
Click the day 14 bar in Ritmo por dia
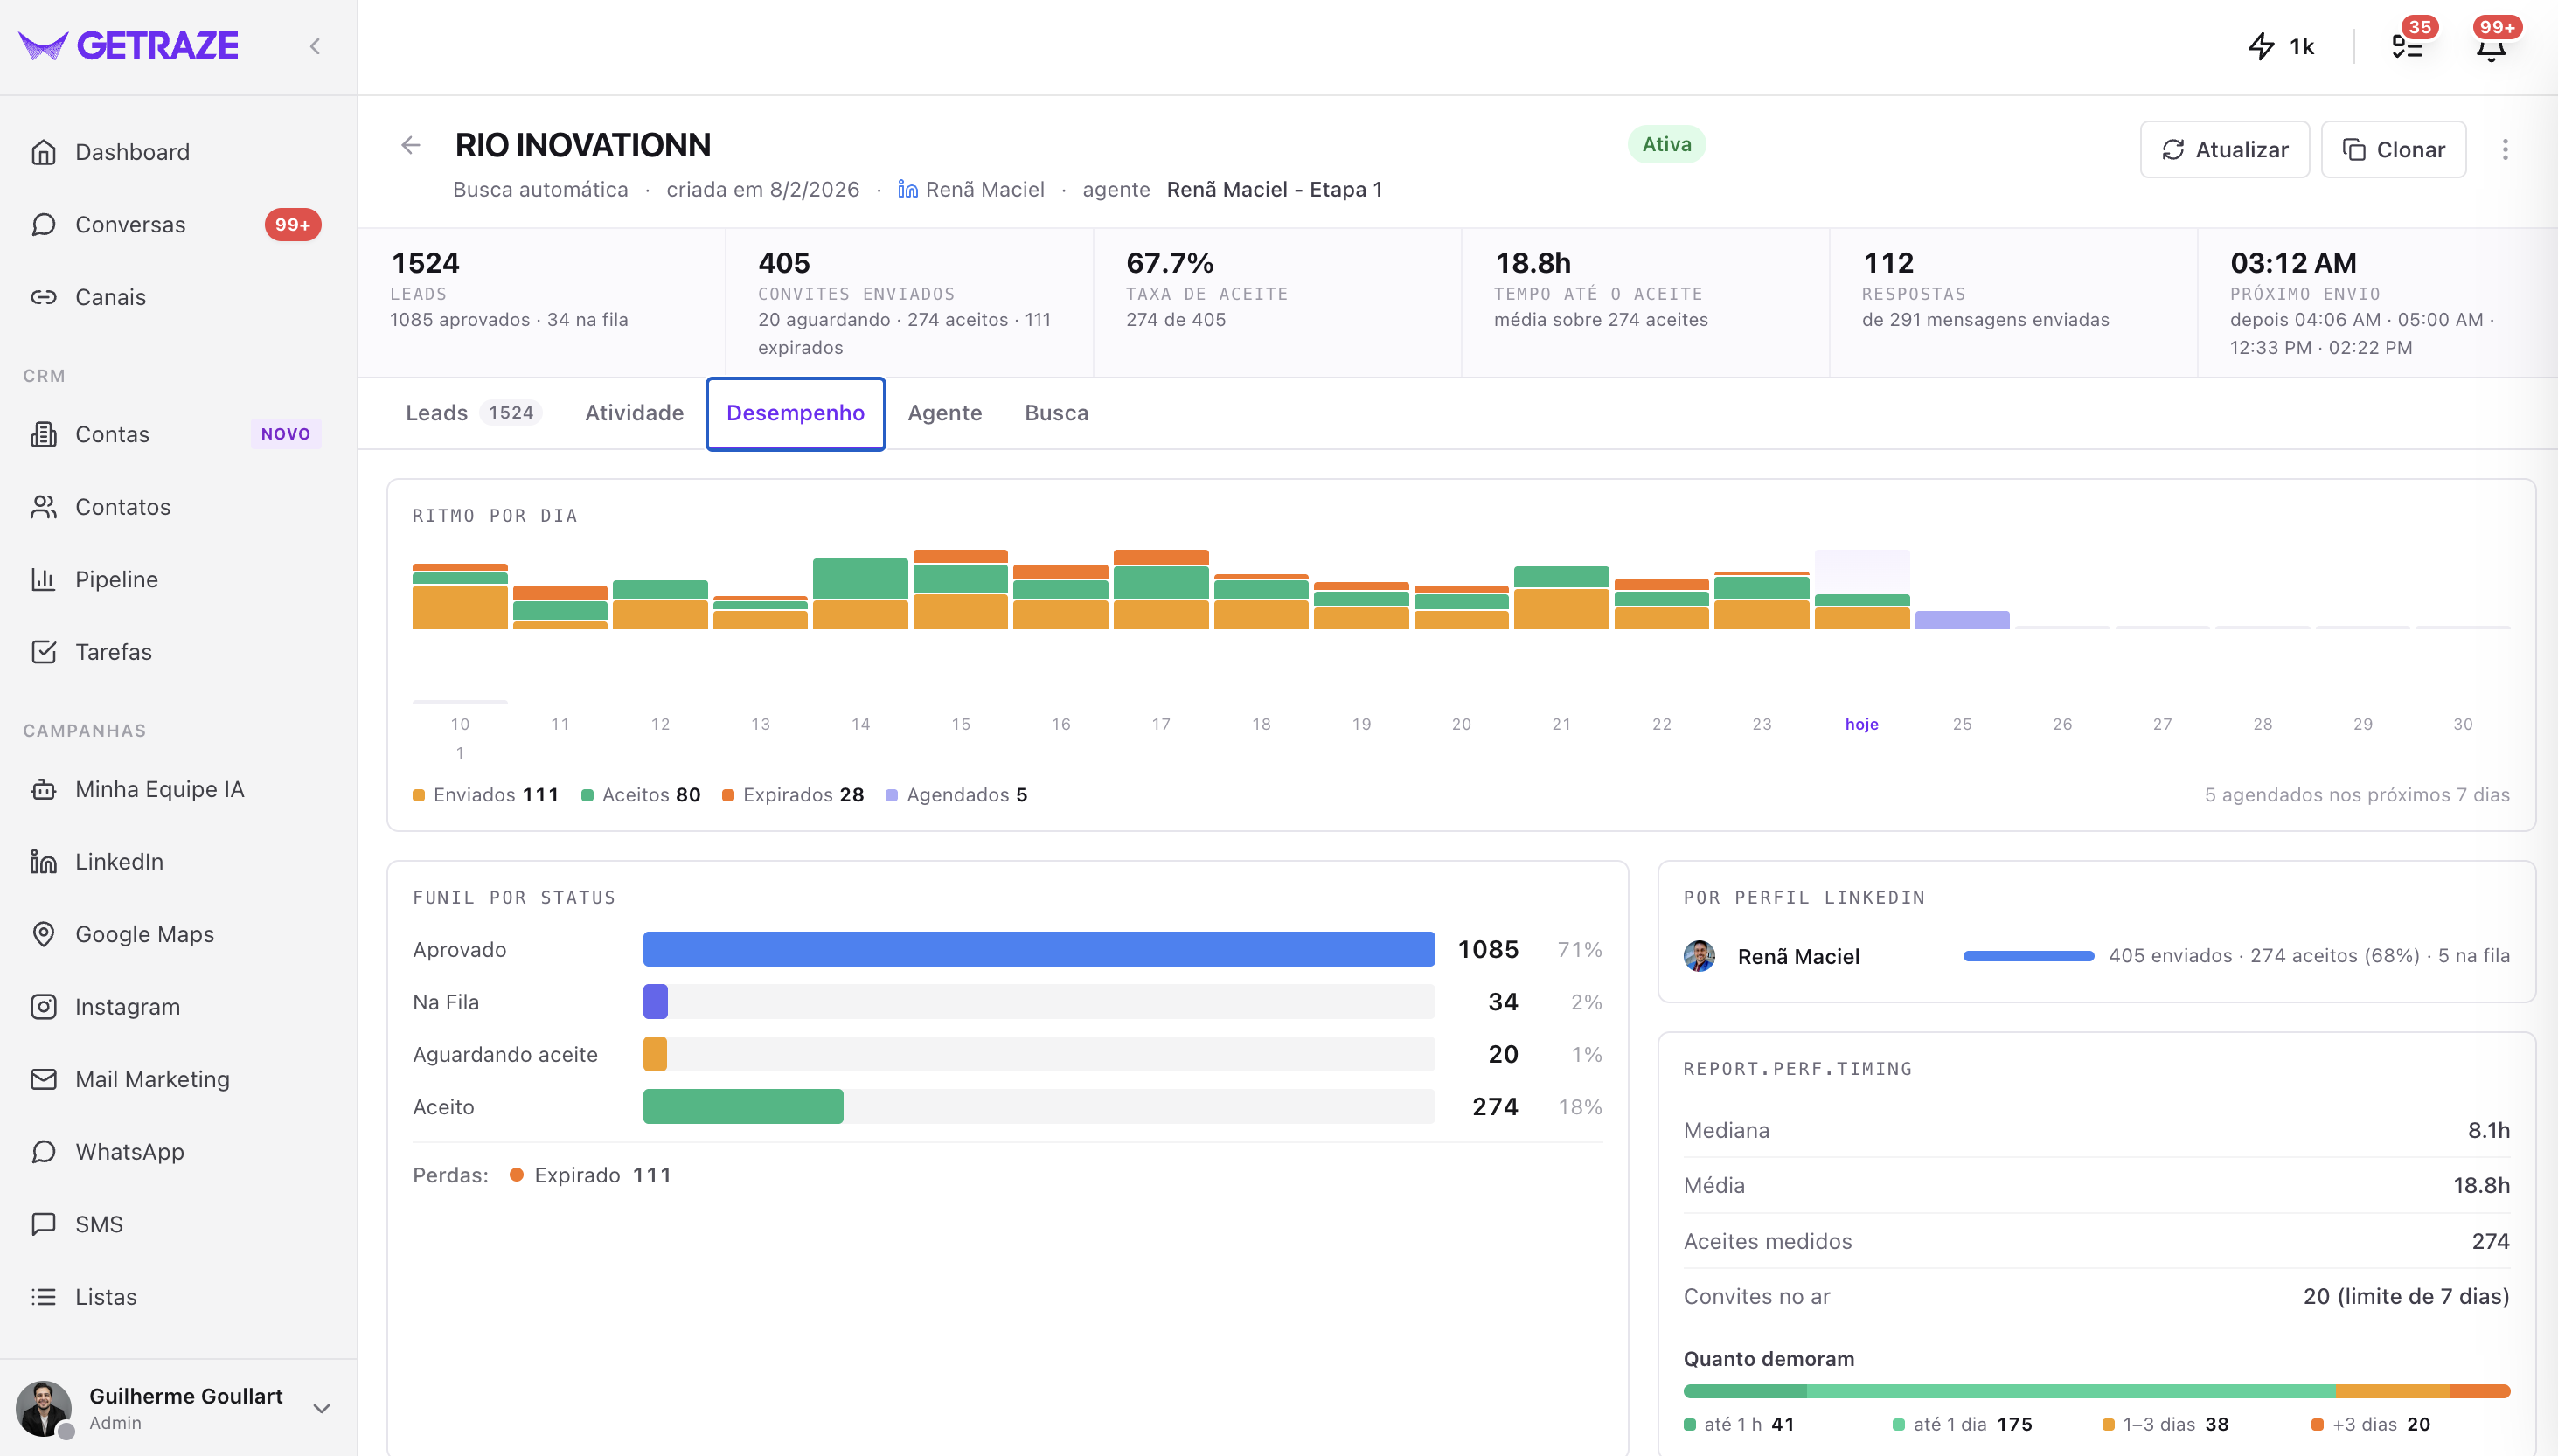coord(860,594)
